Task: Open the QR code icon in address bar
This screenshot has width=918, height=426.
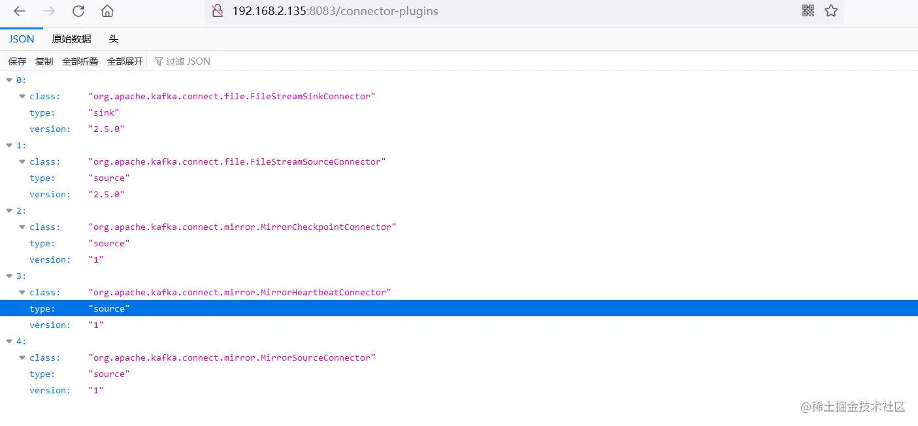Action: pos(808,10)
